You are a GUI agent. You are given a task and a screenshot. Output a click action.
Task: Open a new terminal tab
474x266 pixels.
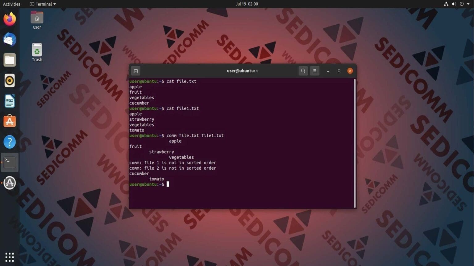tap(136, 71)
